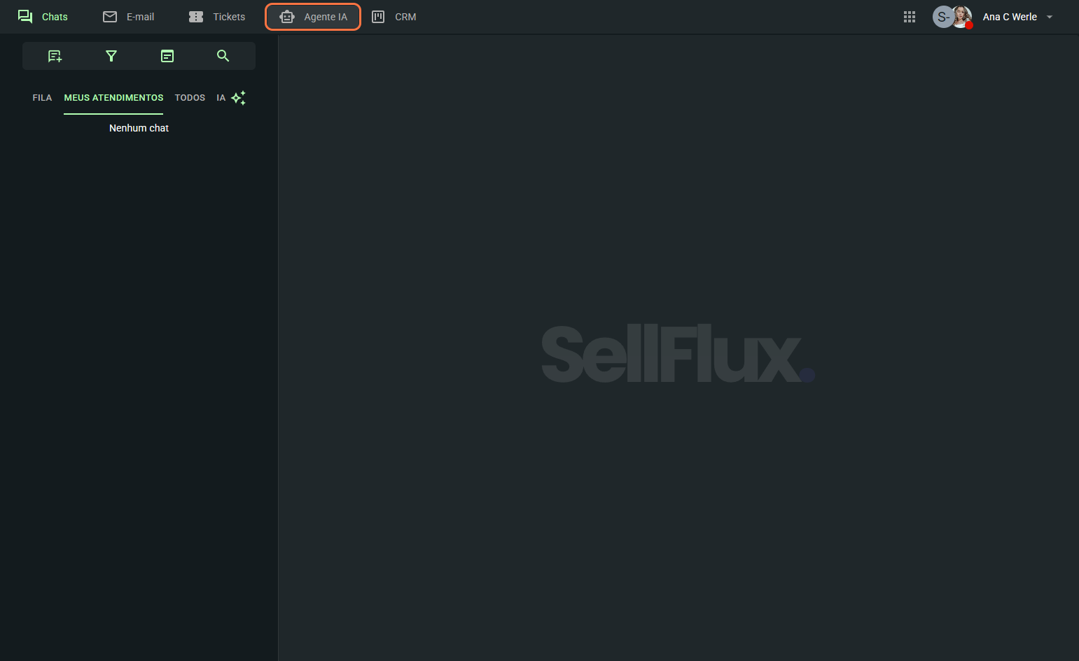Switch to MEUS ATENDIMENTOS tab

click(113, 98)
